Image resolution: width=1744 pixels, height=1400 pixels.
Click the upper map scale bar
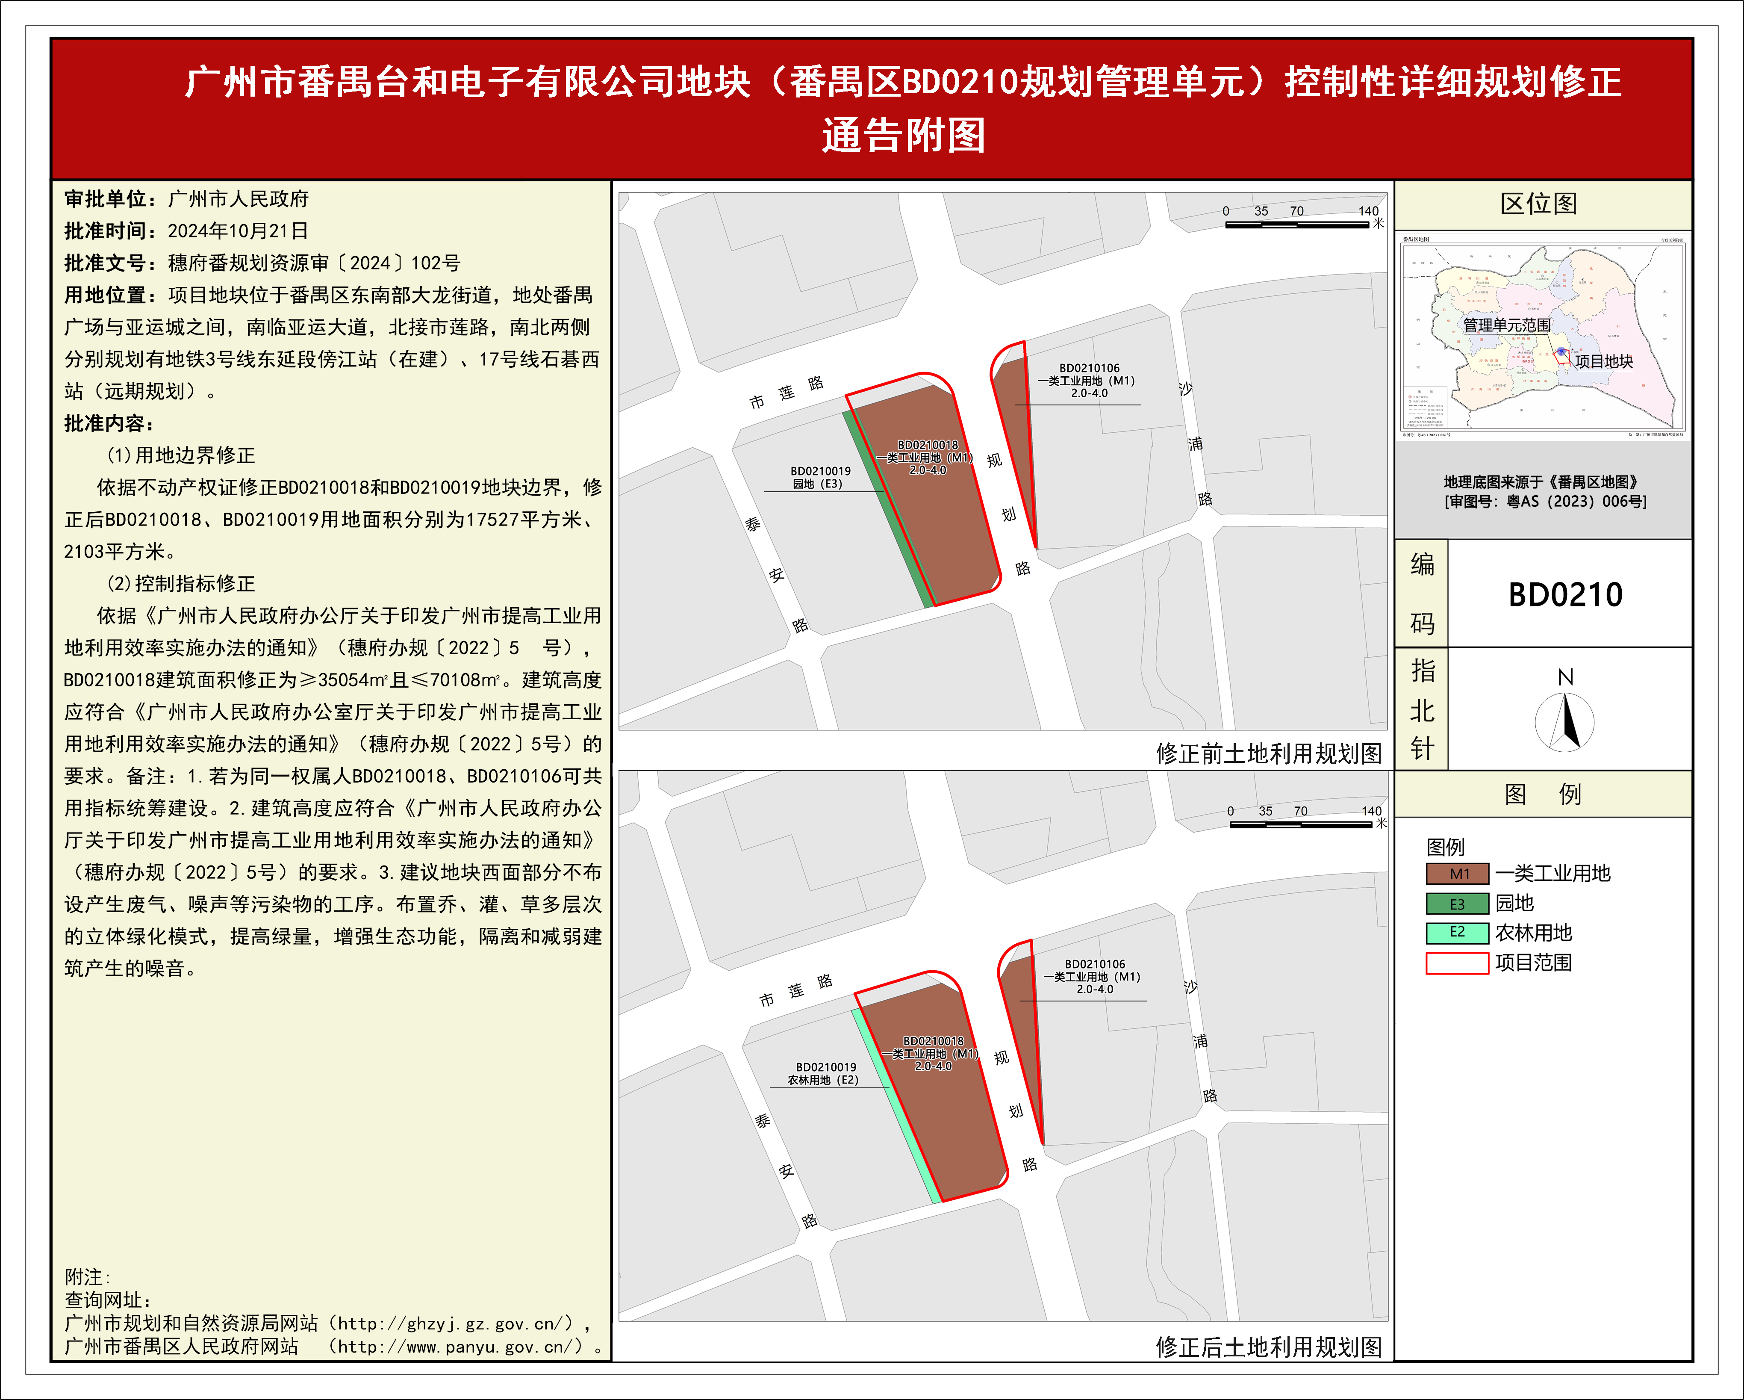1297,224
